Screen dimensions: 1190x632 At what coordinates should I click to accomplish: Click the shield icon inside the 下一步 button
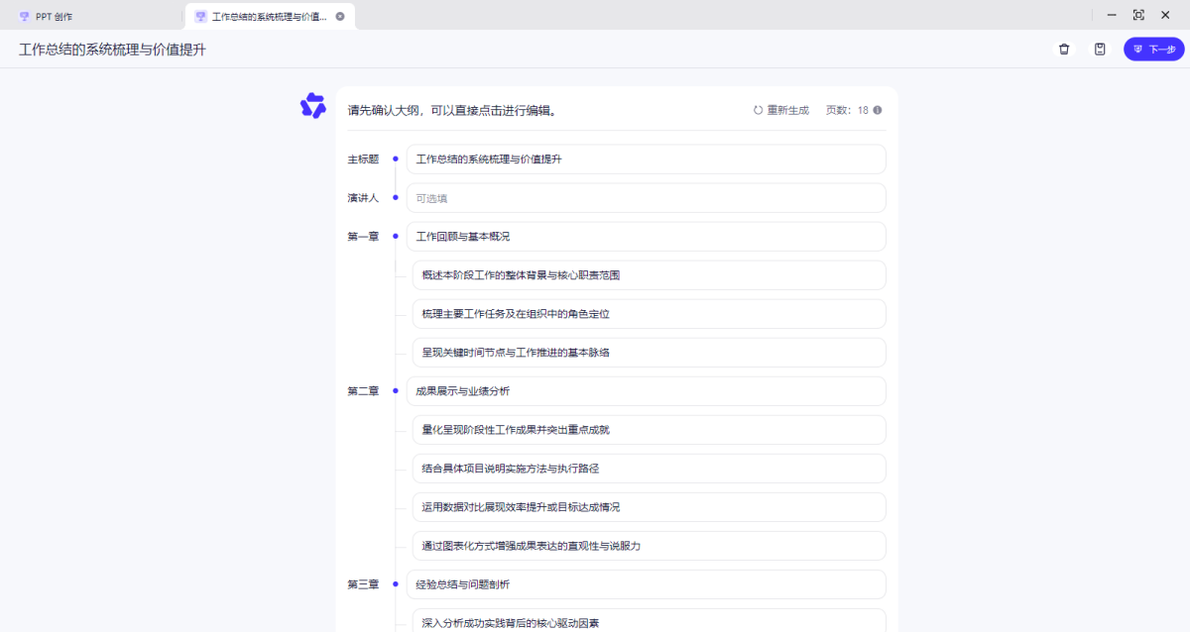coord(1136,49)
